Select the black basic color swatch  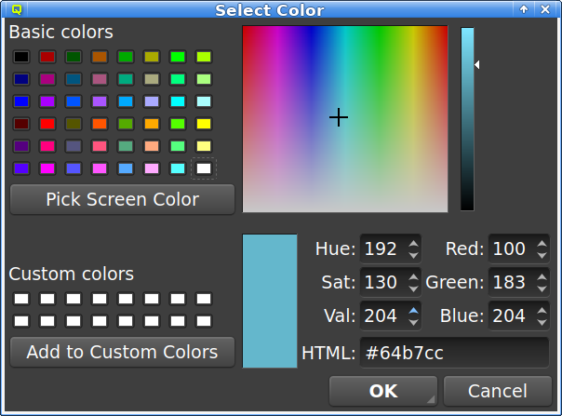tap(21, 57)
